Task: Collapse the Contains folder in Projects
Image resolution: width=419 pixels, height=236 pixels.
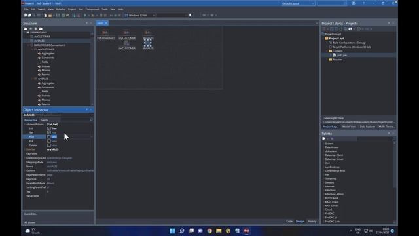Action: (x=327, y=51)
